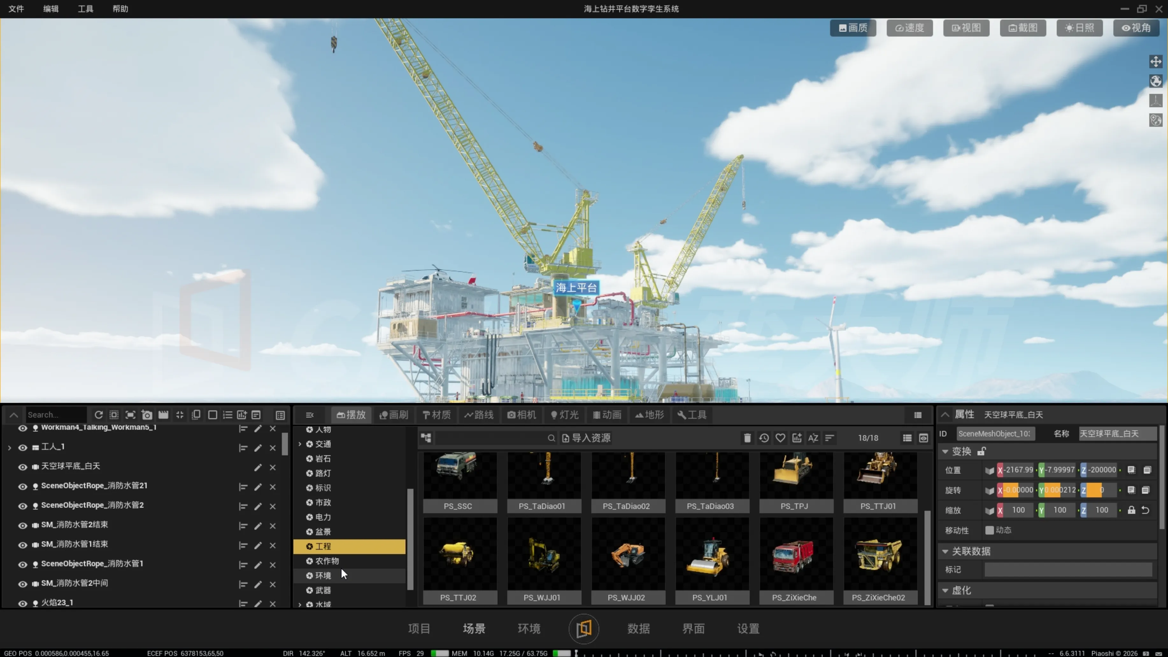1168x657 pixels.
Task: Expand the 工人_1 tree node
Action: (10, 447)
